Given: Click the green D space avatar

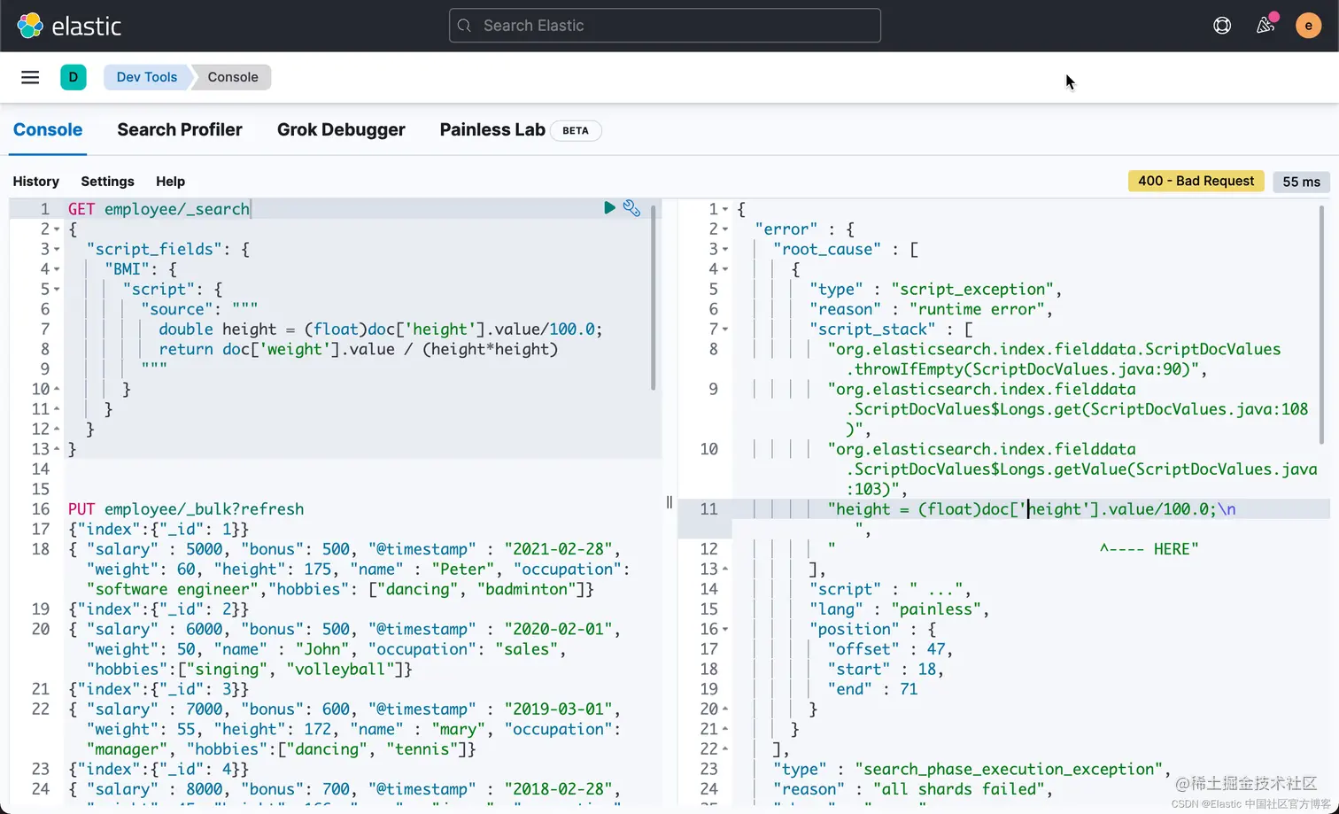Looking at the screenshot, I should [74, 77].
